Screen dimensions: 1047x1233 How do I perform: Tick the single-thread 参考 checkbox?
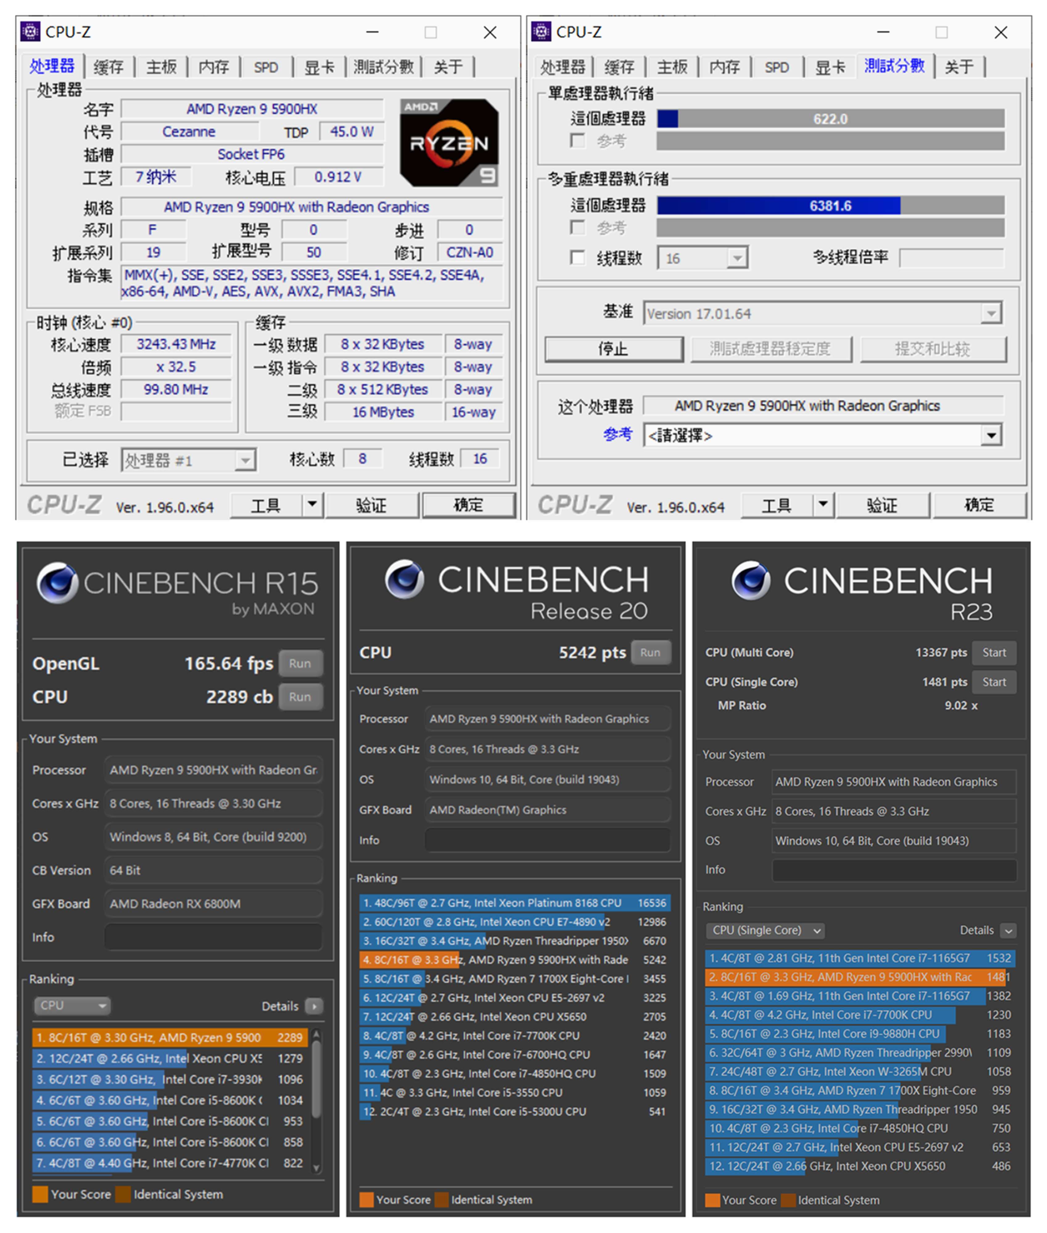pyautogui.click(x=577, y=141)
